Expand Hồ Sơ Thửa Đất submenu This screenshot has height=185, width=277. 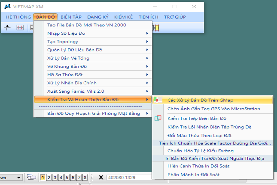[93, 75]
